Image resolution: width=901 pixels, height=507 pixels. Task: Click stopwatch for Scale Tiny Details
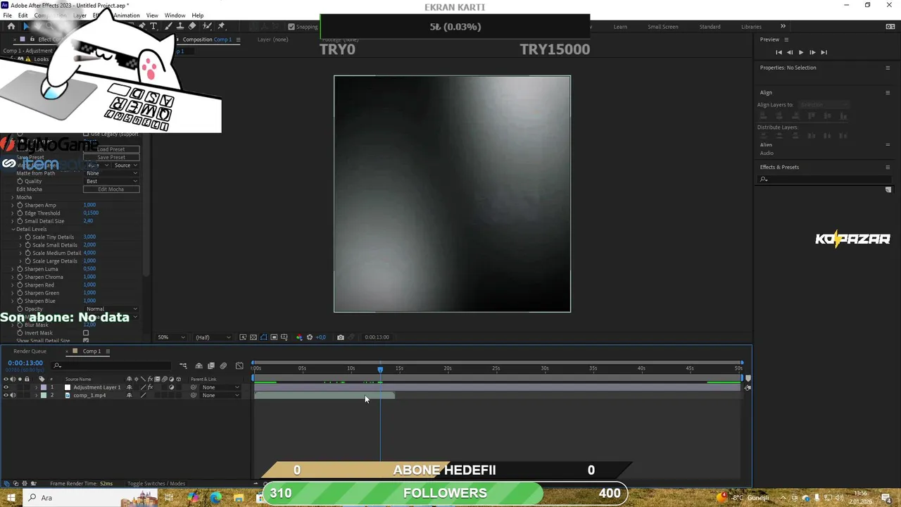pos(27,237)
